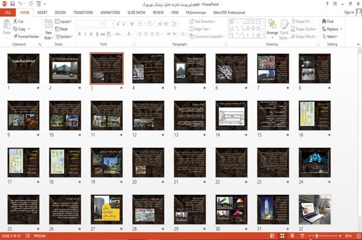Click spell check icon in status bar
362x240 pixels.
coord(28,236)
